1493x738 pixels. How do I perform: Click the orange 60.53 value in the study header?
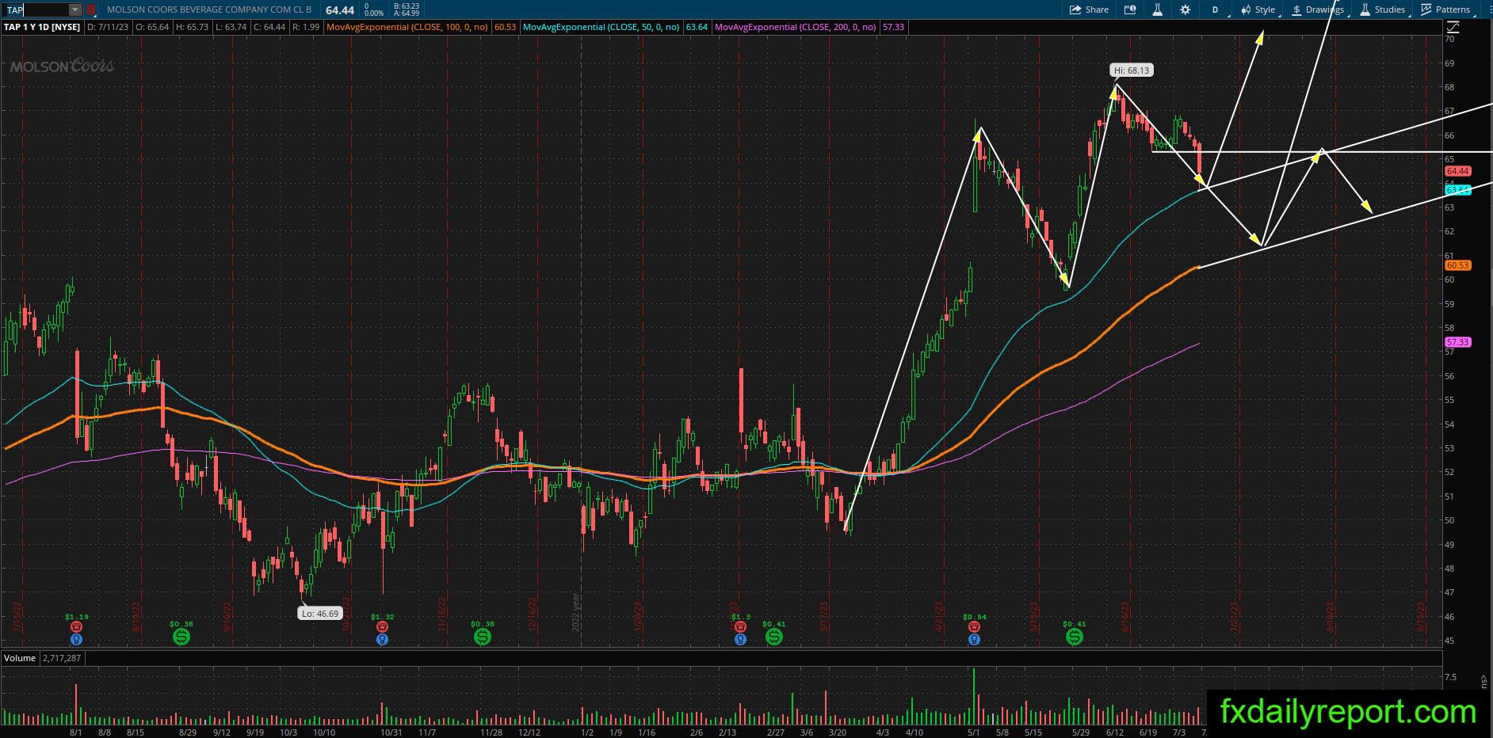coord(505,27)
